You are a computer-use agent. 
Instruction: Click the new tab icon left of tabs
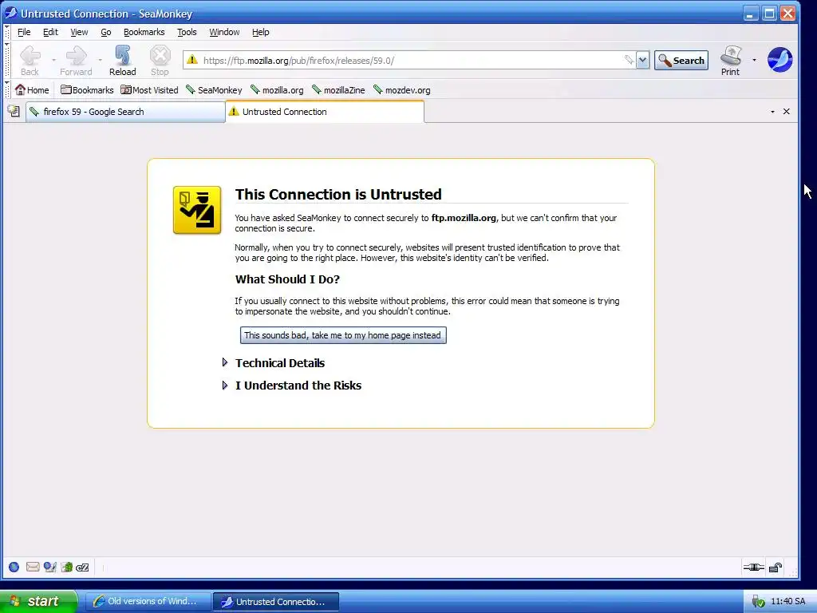[x=14, y=111]
